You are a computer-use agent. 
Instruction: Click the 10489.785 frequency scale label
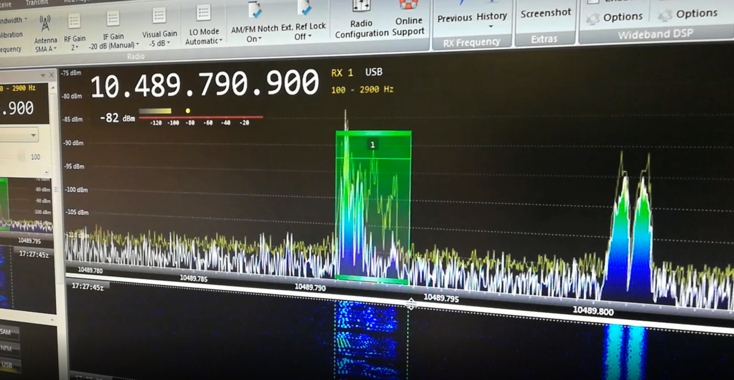[194, 278]
